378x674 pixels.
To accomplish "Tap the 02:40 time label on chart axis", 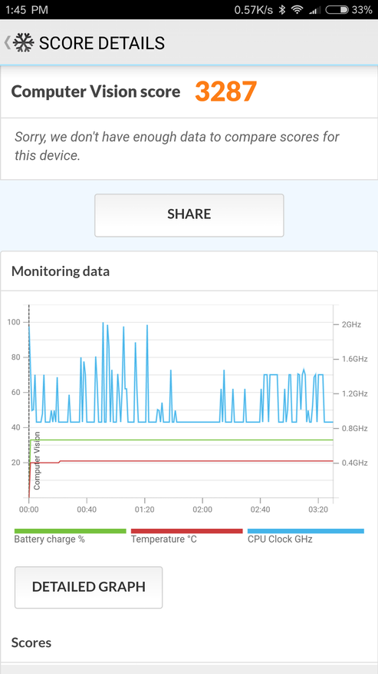I will click(261, 509).
